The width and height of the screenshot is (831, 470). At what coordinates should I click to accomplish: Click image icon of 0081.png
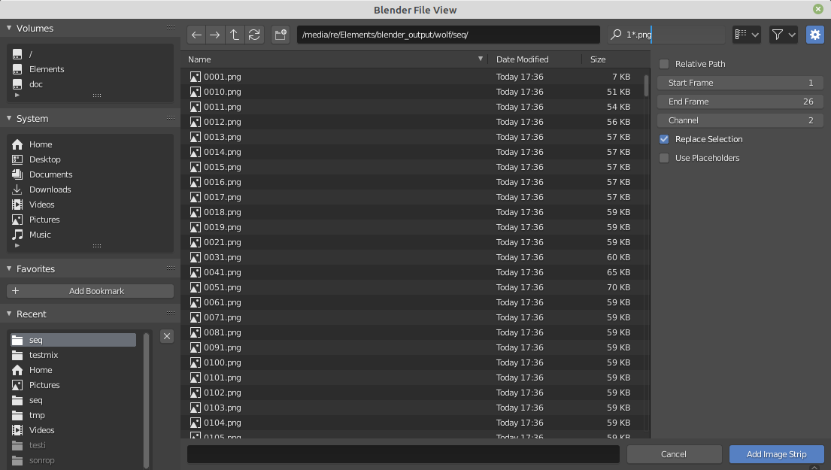point(195,333)
